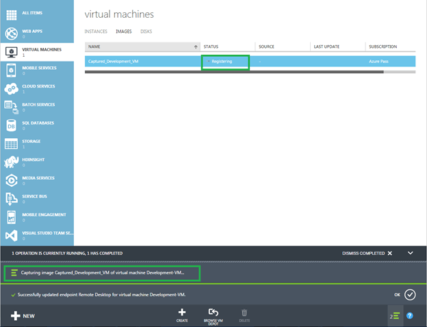Sort by Name column arrow
The height and width of the screenshot is (327, 427).
pyautogui.click(x=196, y=47)
